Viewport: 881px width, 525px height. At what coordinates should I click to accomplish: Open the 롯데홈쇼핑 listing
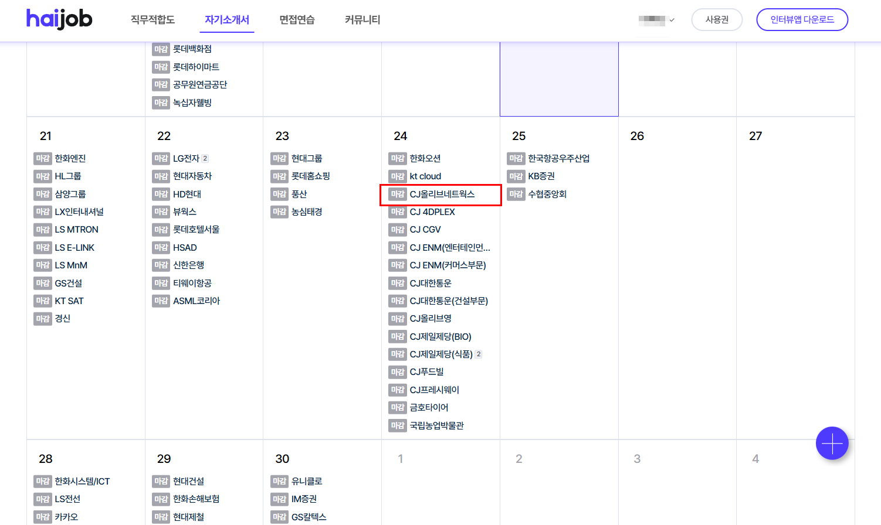pos(311,176)
